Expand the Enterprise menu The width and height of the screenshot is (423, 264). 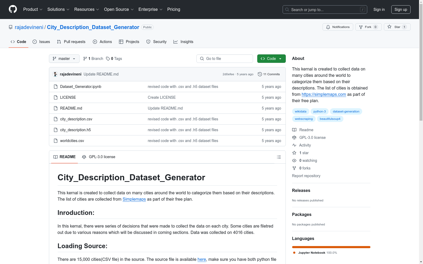[x=150, y=10]
